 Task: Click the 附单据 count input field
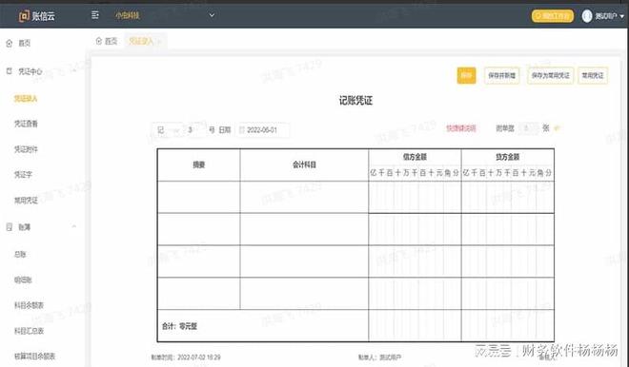point(528,128)
